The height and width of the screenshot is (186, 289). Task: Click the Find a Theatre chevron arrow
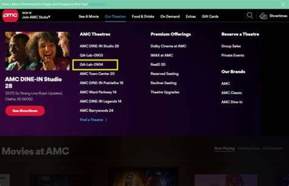tap(106, 120)
